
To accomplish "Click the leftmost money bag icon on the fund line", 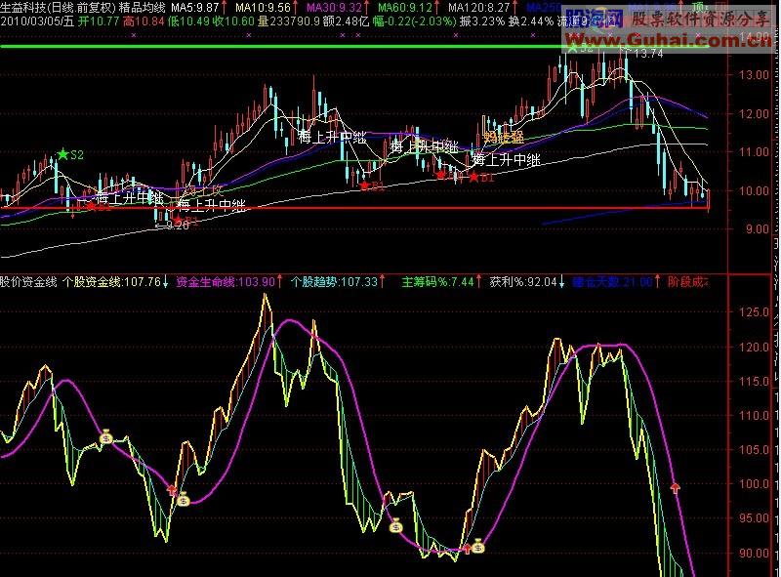I will pos(106,437).
